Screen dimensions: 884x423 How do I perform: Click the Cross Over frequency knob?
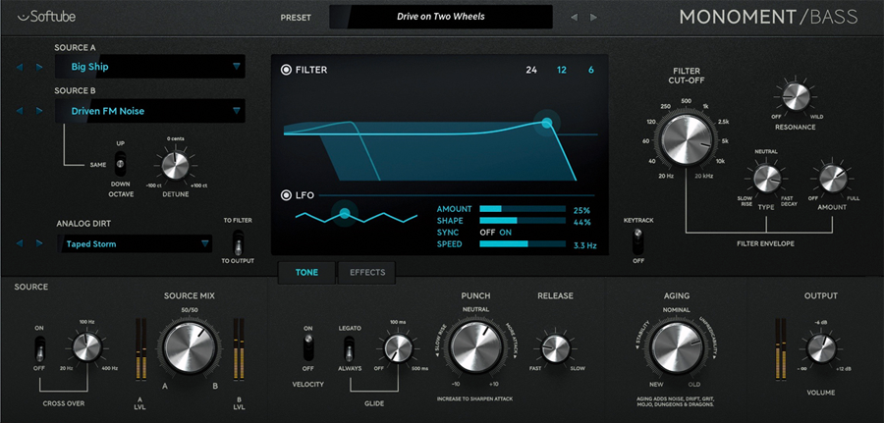click(87, 347)
